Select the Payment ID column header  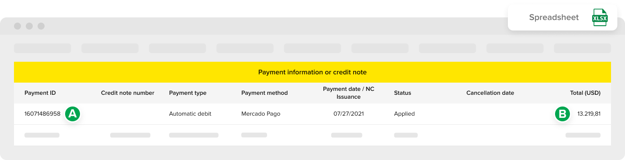[x=40, y=93]
